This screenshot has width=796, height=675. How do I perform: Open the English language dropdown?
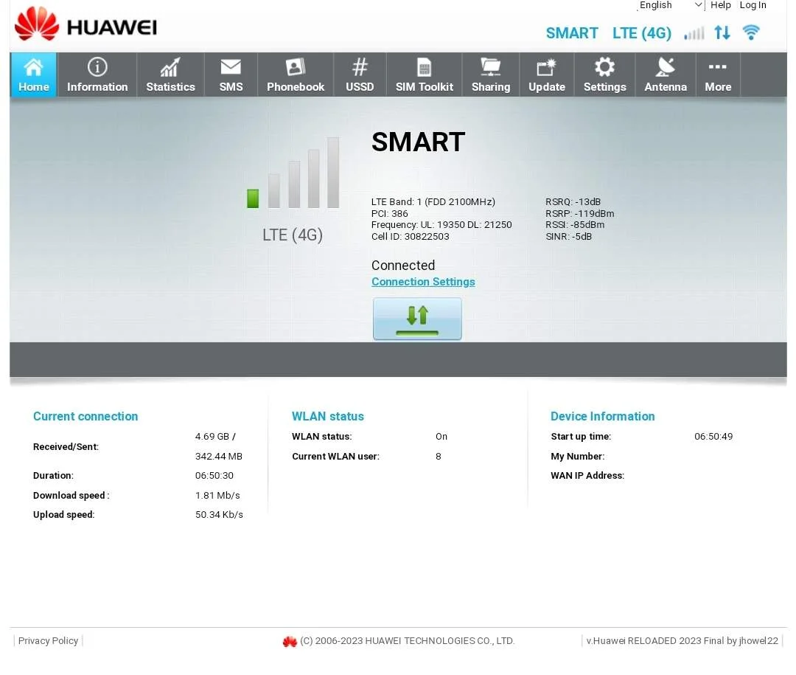[671, 5]
